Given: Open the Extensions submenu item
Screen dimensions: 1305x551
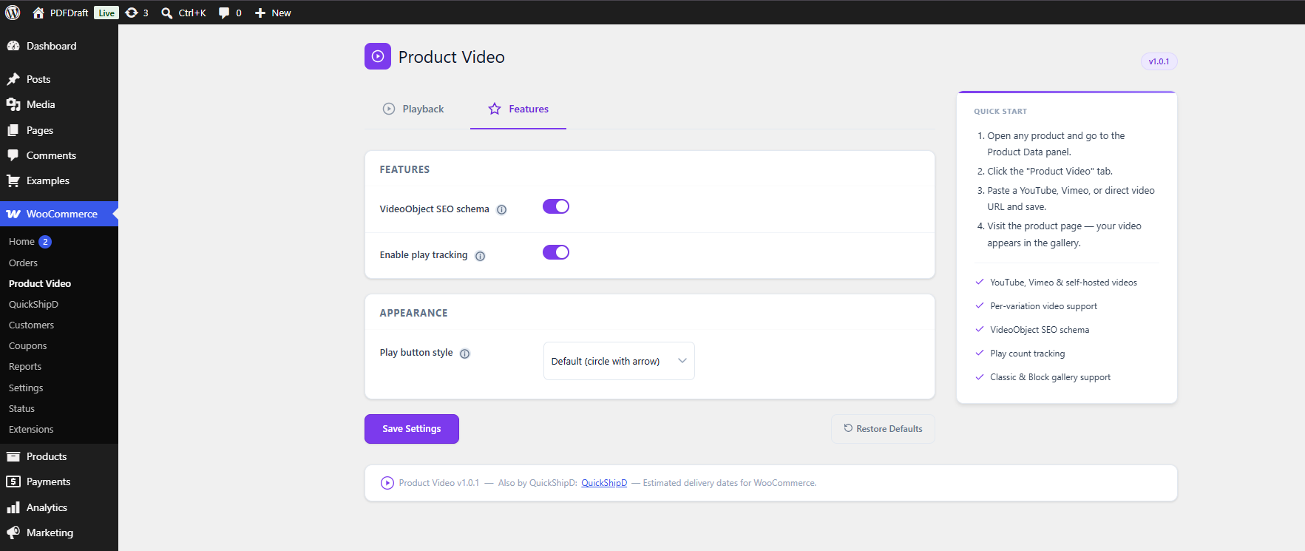Looking at the screenshot, I should click(x=31, y=429).
